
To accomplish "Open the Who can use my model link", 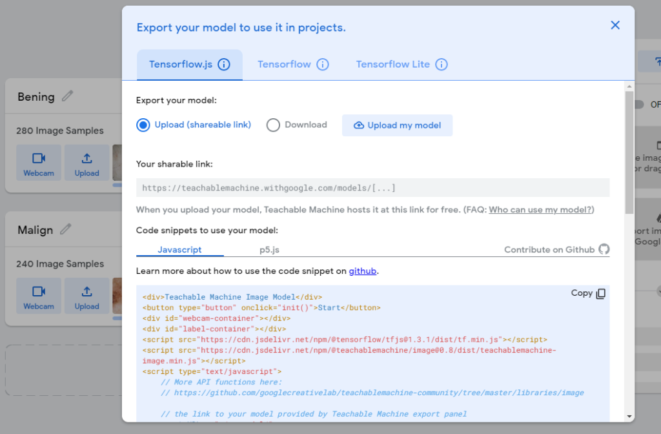I will tap(540, 210).
